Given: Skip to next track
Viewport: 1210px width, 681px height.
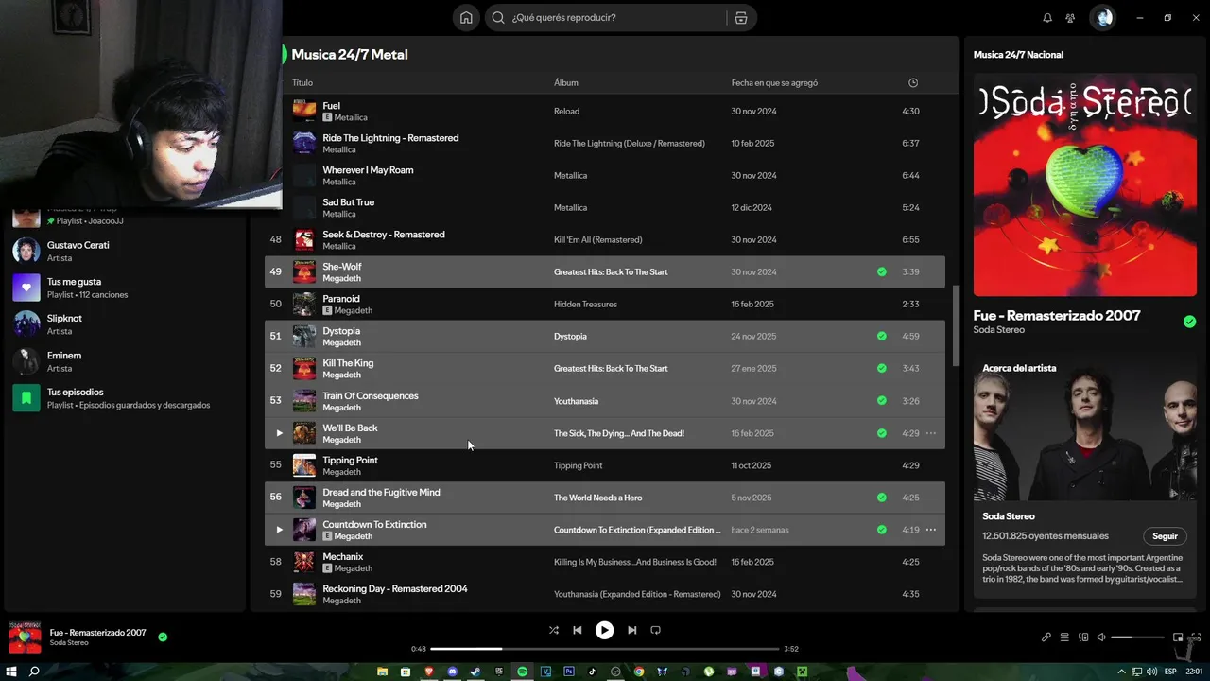Looking at the screenshot, I should point(631,630).
